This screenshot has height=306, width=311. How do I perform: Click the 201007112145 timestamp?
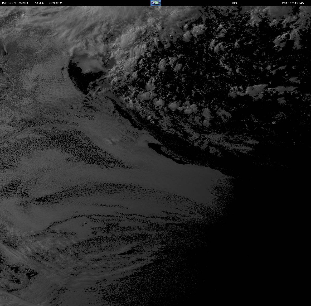pos(293,3)
